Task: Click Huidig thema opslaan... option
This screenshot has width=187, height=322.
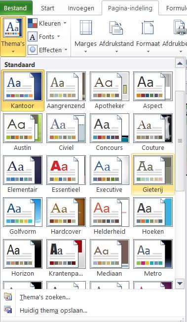Action: 53,310
